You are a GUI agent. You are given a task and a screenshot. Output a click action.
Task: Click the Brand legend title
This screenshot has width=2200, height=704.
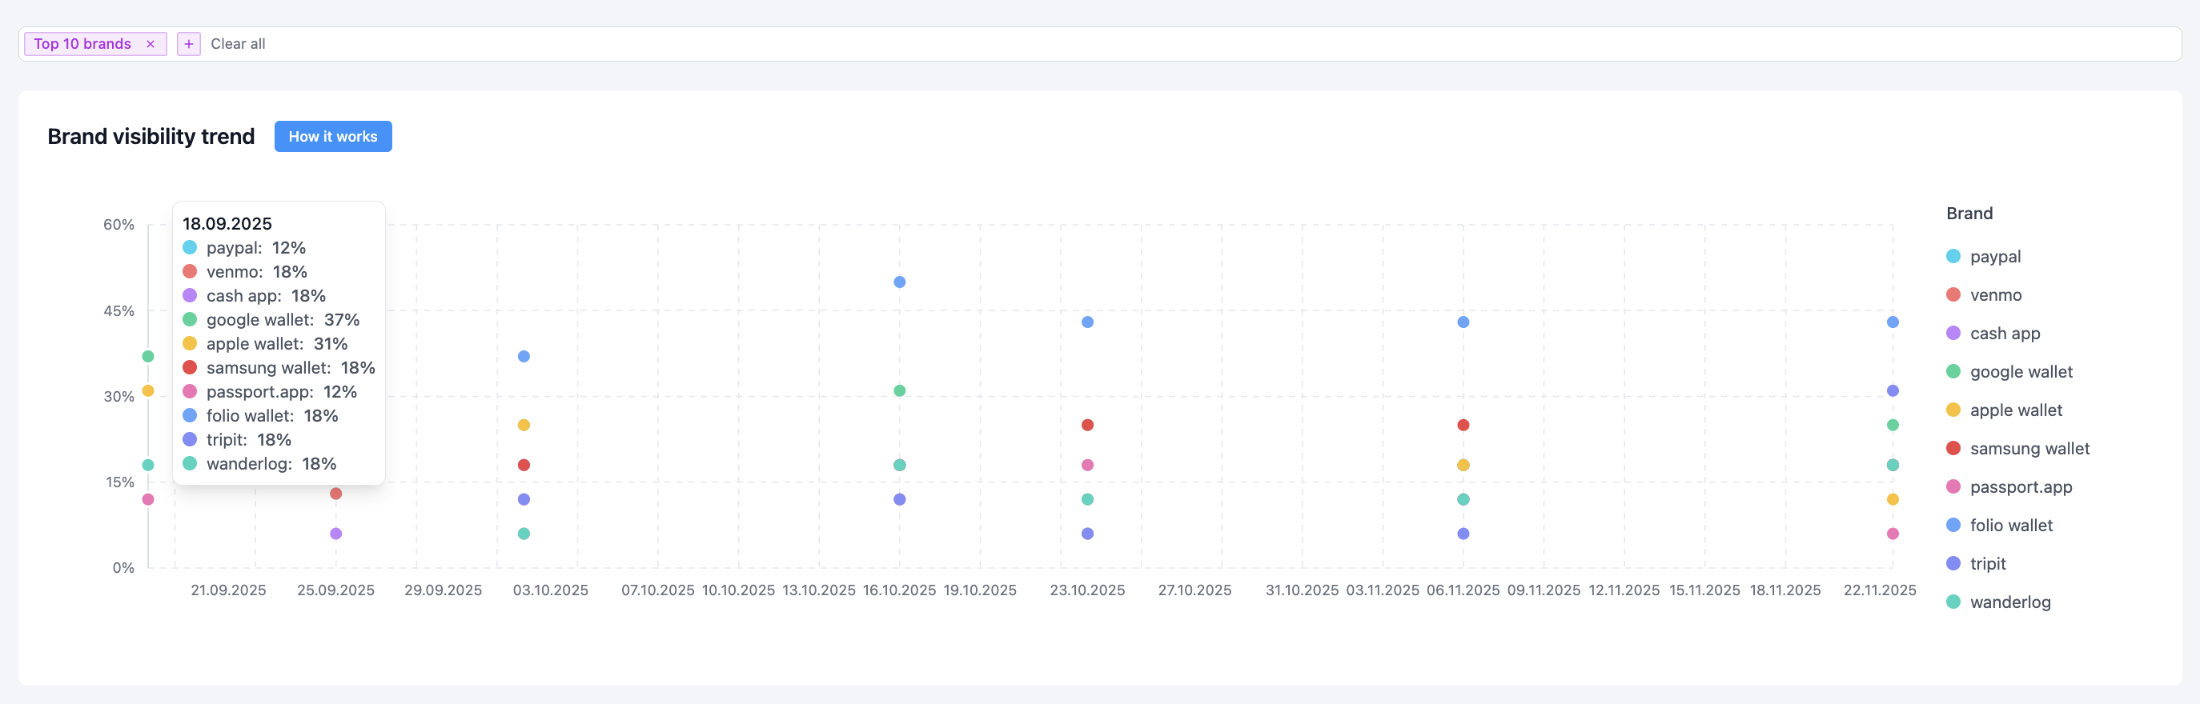point(1969,214)
